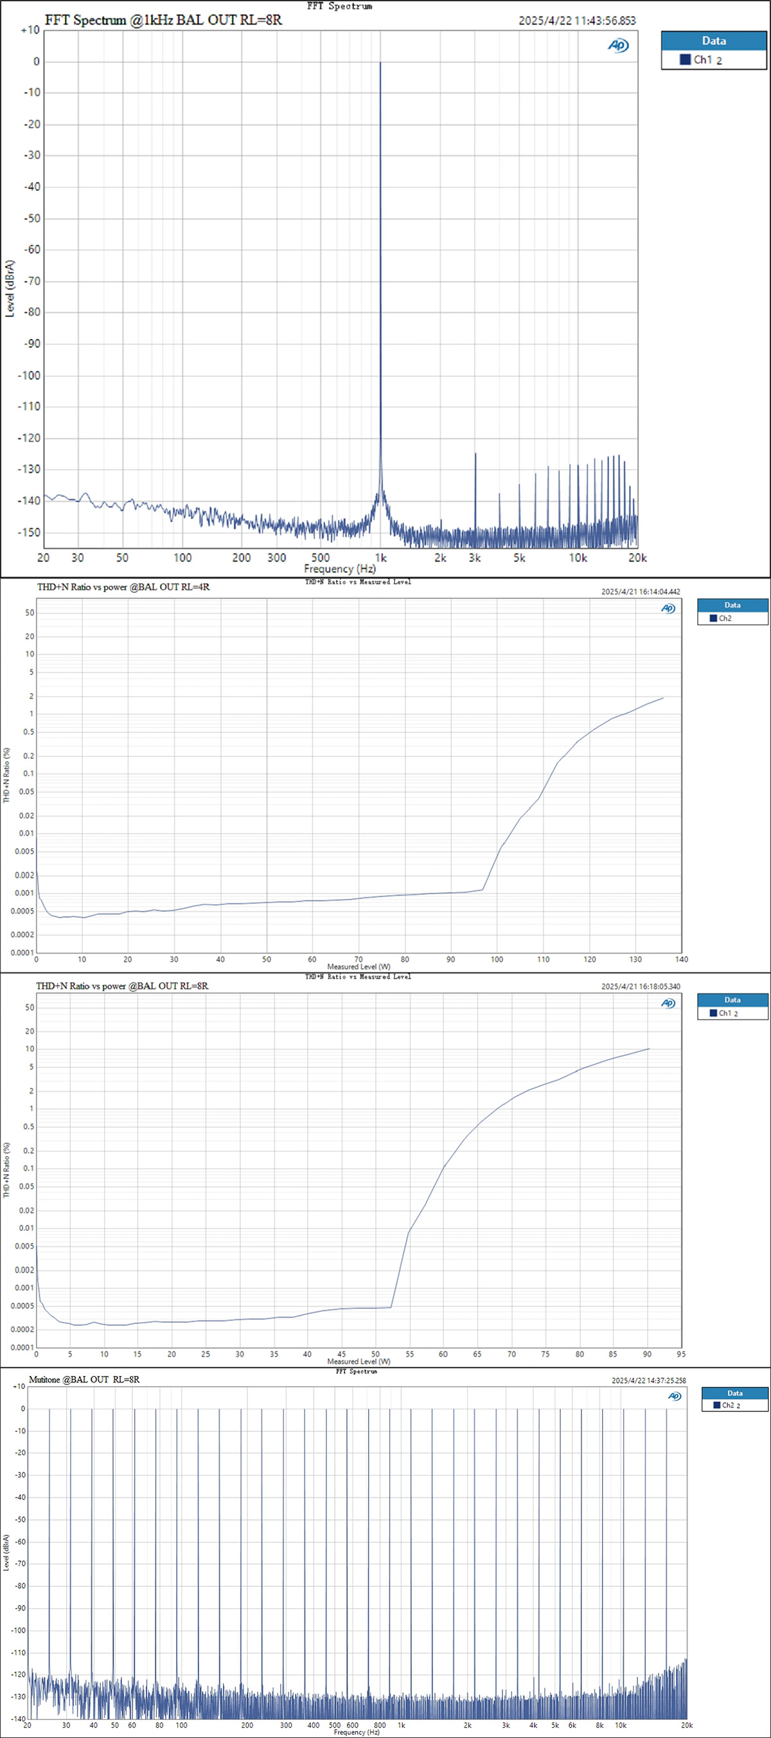Click the Data header in the RL=8R THD+N legend
This screenshot has width=771, height=1738.
click(x=732, y=1000)
